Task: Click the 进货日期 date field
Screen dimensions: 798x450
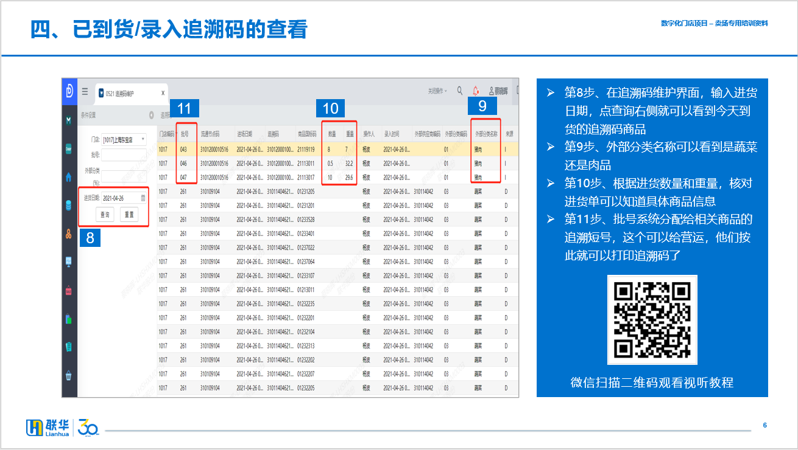Action: pyautogui.click(x=124, y=198)
